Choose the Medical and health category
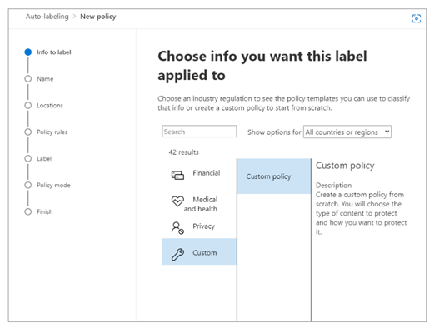The height and width of the screenshot is (328, 439). coord(199,203)
